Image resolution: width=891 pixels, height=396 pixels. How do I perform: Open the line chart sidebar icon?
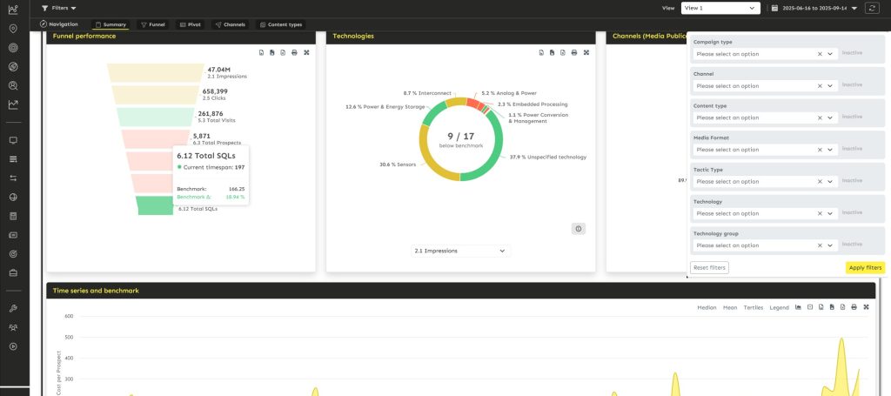(x=13, y=104)
